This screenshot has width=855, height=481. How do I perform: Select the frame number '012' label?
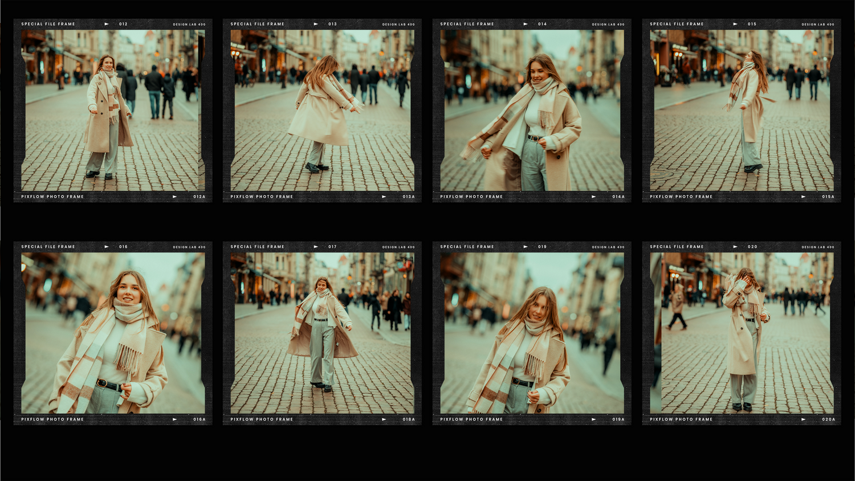point(123,24)
